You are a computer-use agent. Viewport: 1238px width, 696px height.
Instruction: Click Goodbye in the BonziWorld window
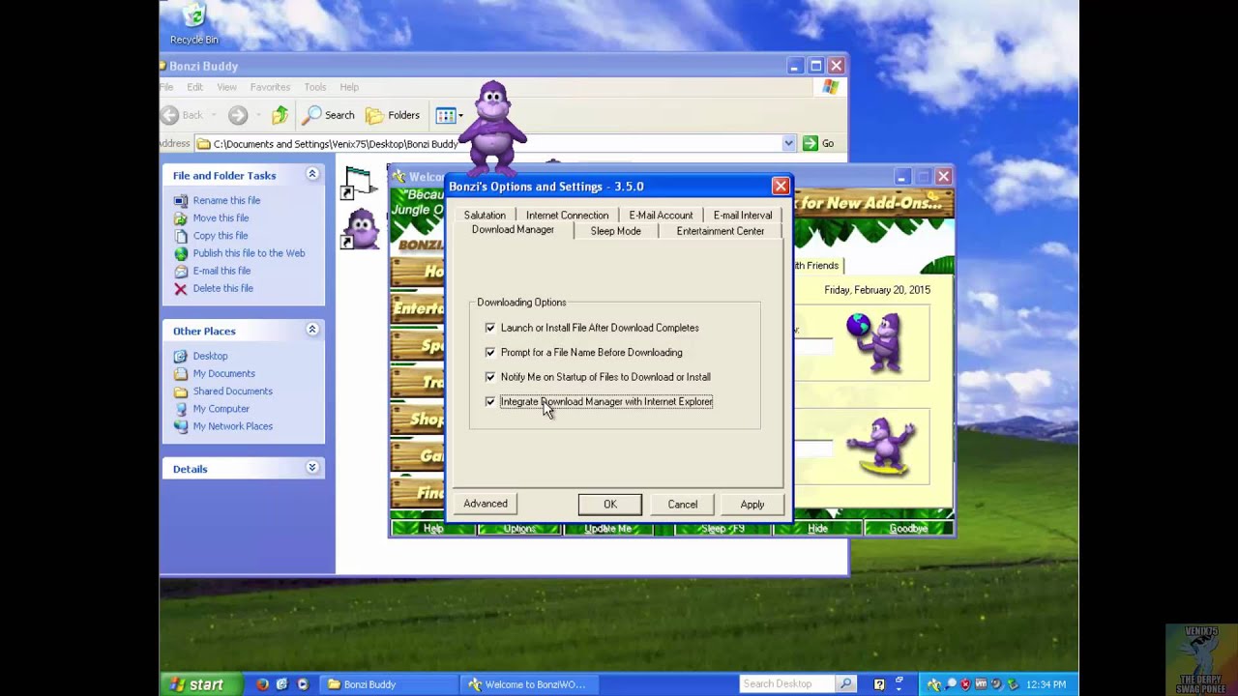(908, 529)
